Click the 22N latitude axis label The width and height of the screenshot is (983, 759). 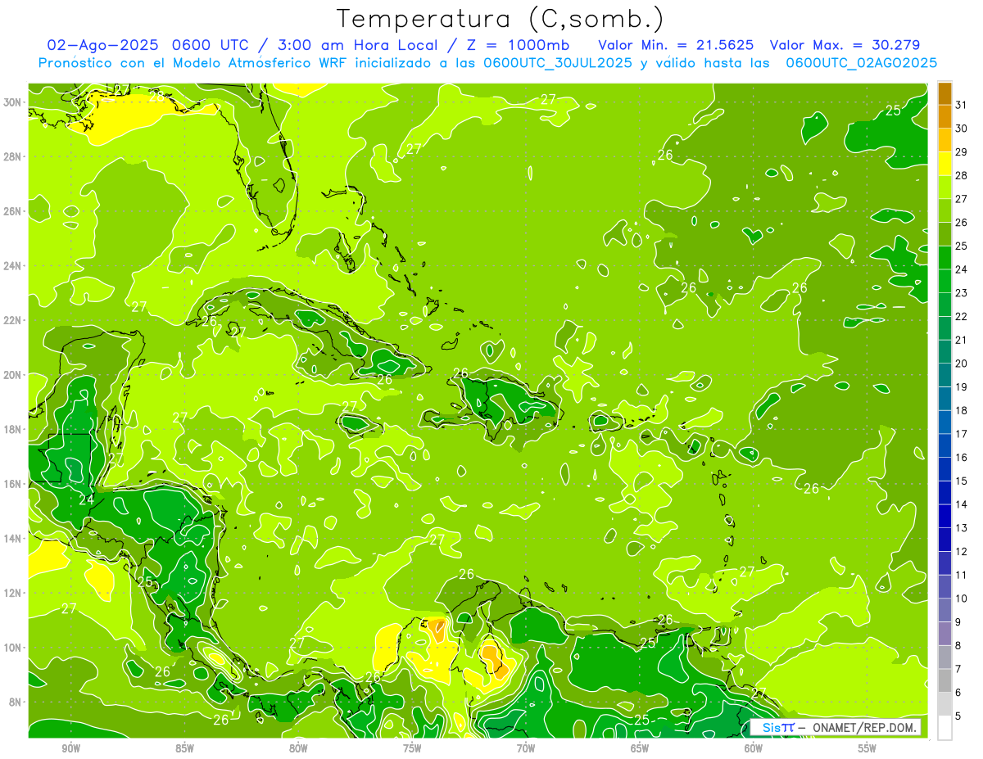pyautogui.click(x=12, y=320)
